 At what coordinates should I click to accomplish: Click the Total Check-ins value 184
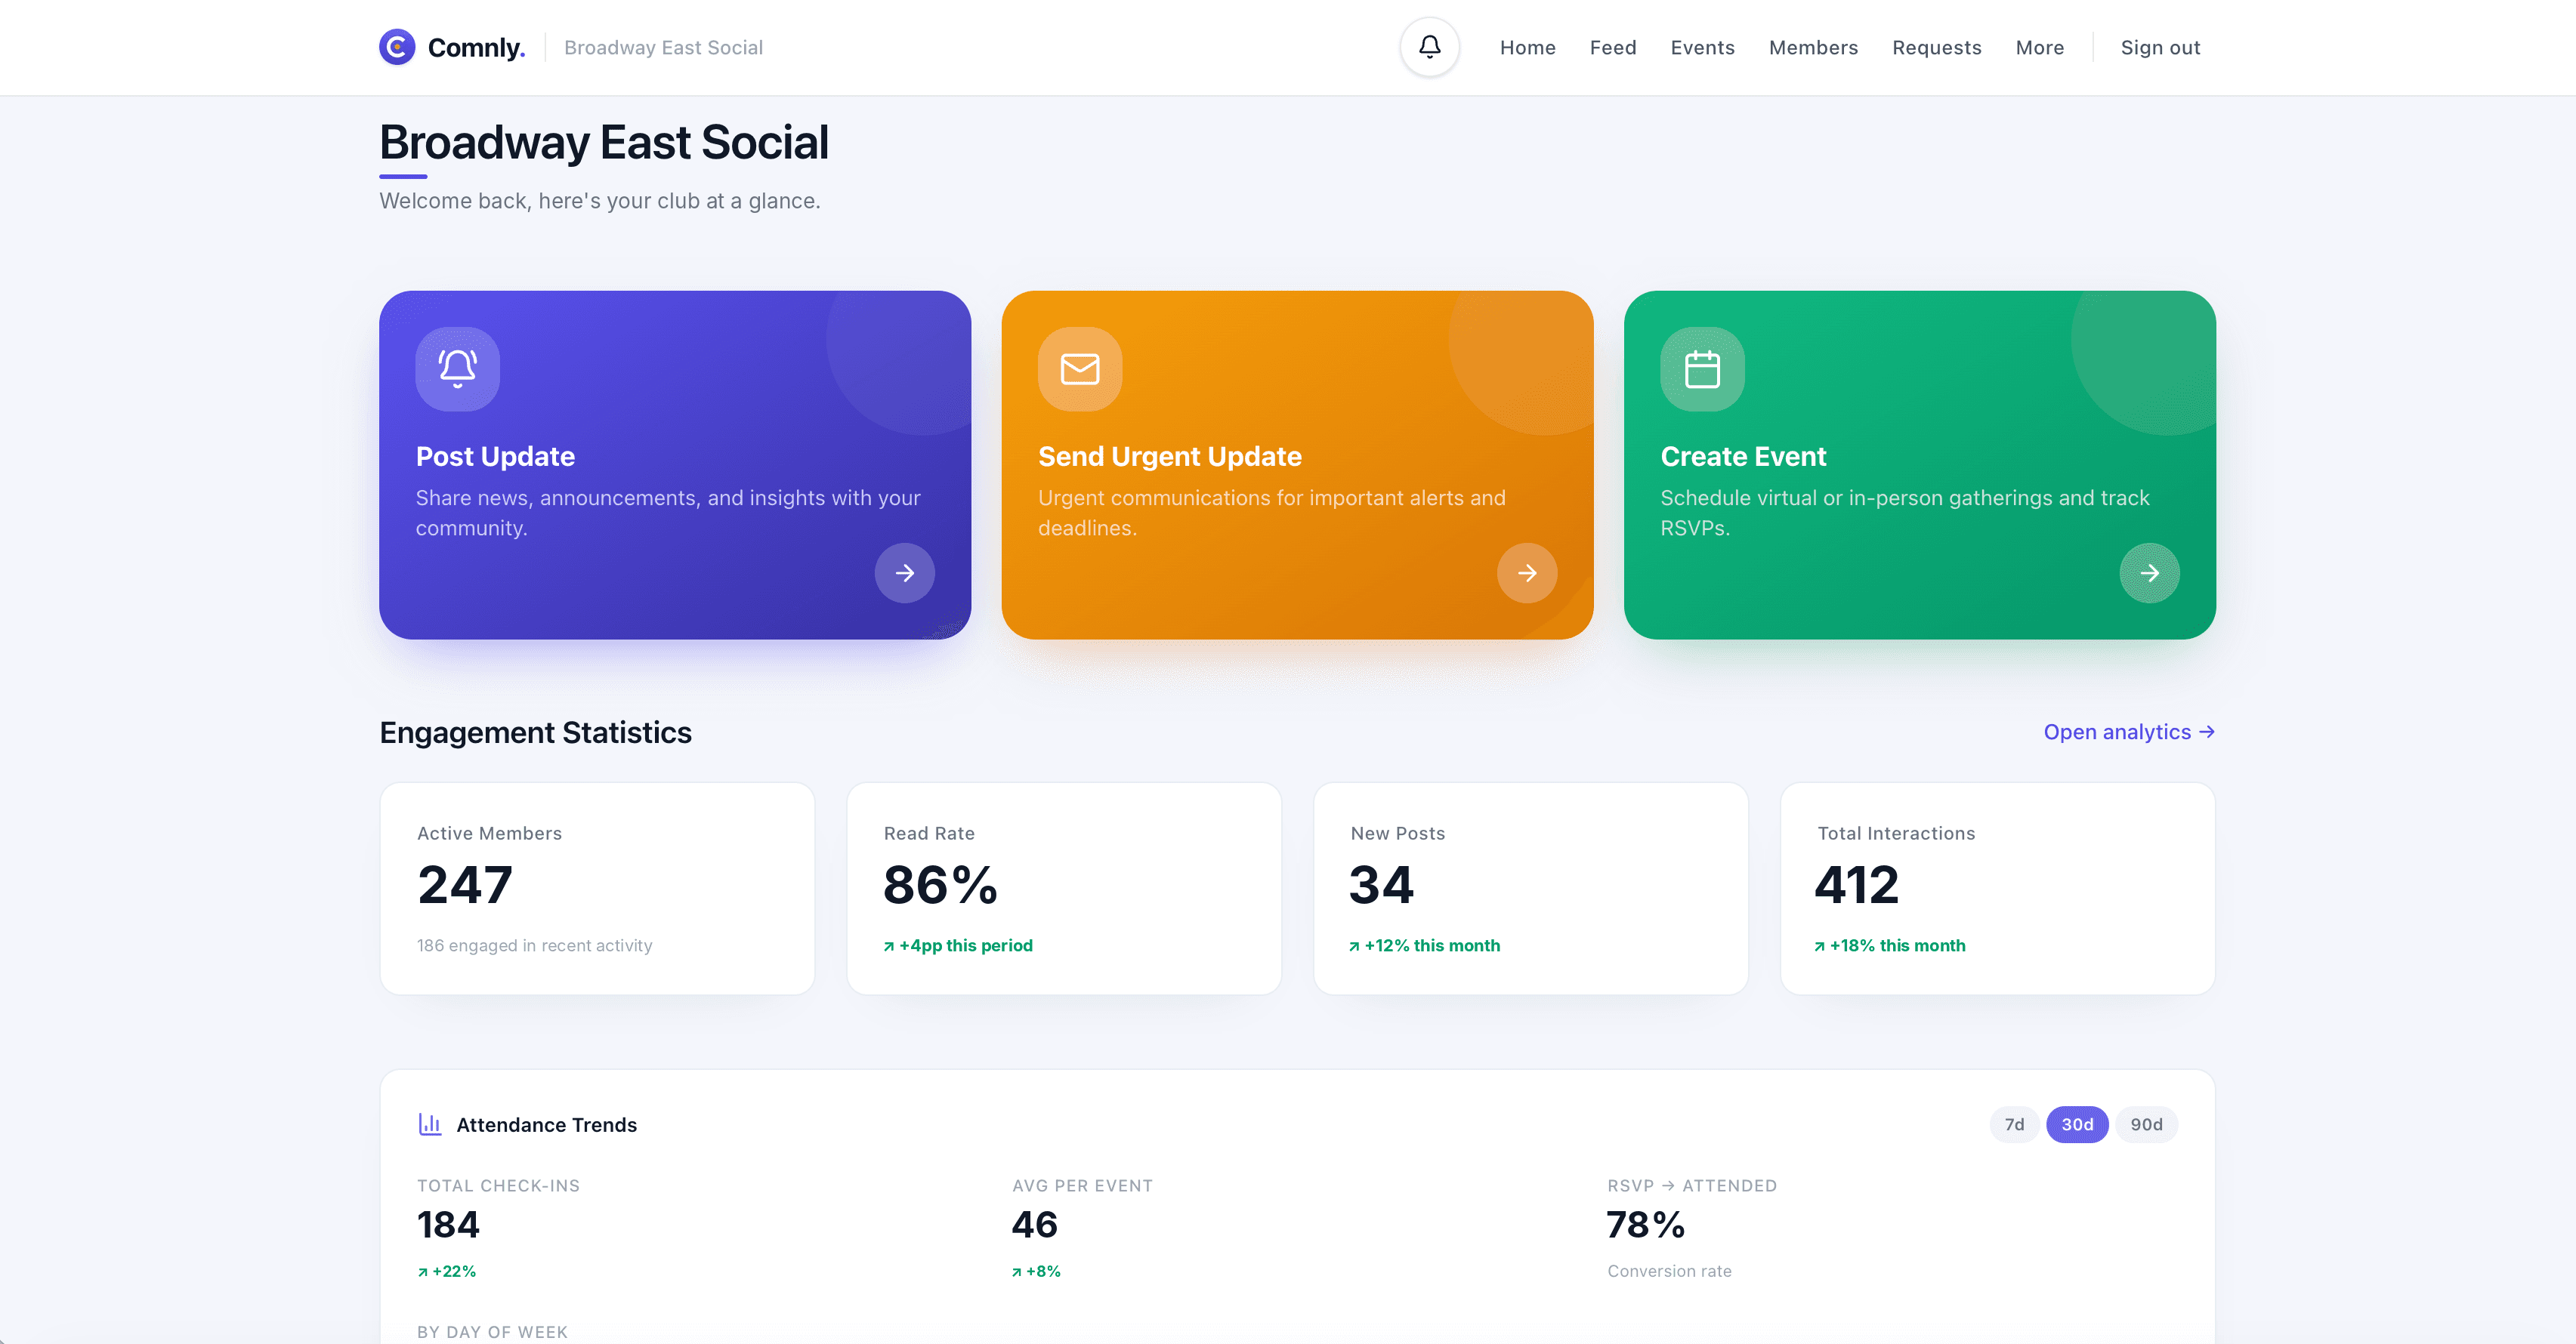(x=448, y=1225)
